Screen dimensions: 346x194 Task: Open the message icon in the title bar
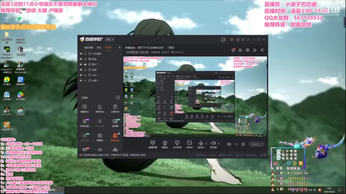pyautogui.click(x=231, y=40)
